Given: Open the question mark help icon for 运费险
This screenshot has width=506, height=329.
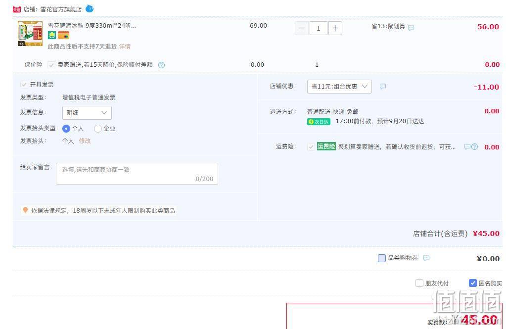Looking at the screenshot, I should click(474, 147).
